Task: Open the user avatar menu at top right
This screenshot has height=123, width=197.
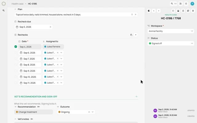Action: click(192, 4)
